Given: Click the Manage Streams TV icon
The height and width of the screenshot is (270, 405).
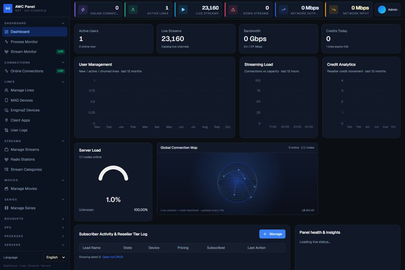Looking at the screenshot, I should pyautogui.click(x=6, y=150).
